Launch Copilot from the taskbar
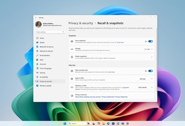Image resolution: width=185 pixels, height=126 pixels. (x=99, y=123)
